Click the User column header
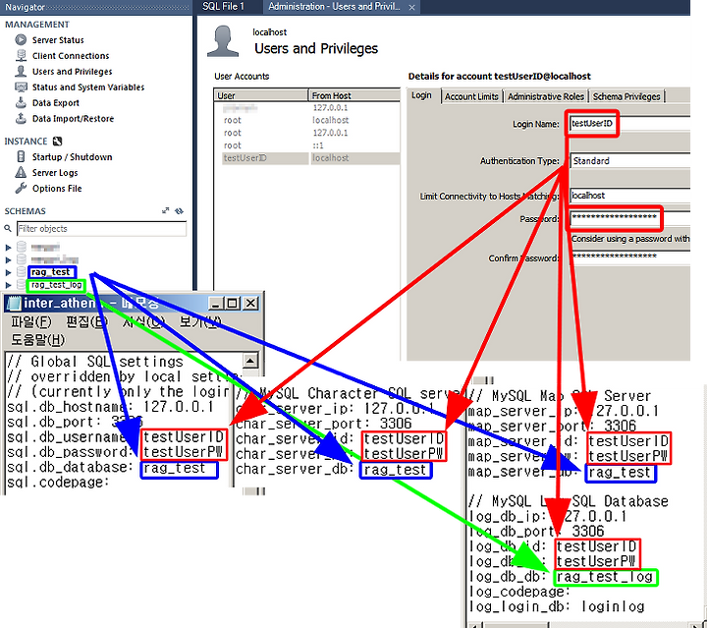 (x=261, y=95)
